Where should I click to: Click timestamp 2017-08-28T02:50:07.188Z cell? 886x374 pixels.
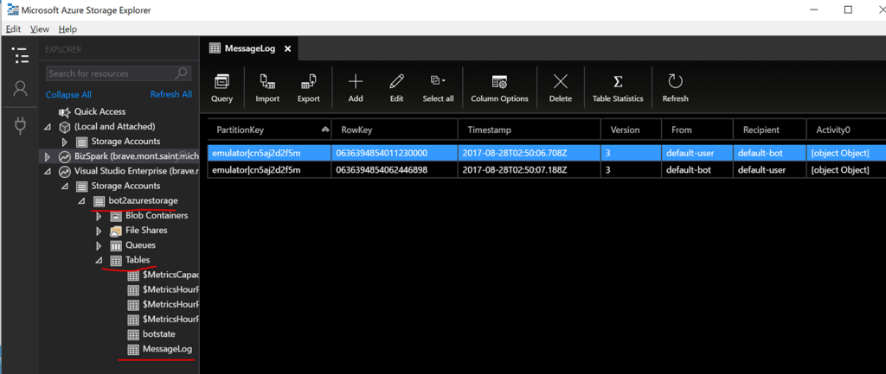click(x=530, y=170)
